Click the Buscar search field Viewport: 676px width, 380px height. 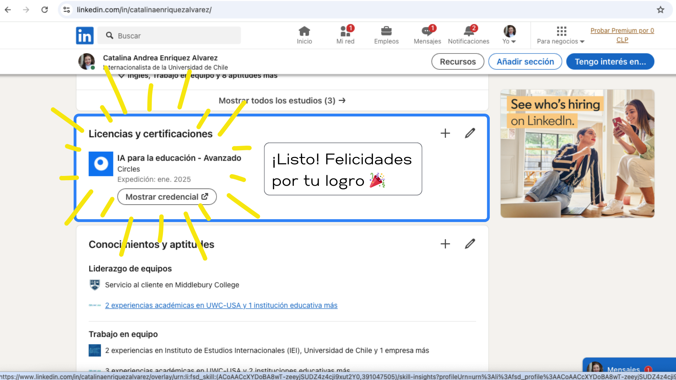coord(169,36)
